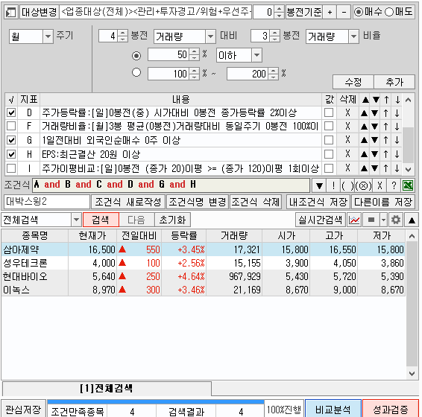Move condition F up with triangle
The image size is (422, 417).
point(364,126)
